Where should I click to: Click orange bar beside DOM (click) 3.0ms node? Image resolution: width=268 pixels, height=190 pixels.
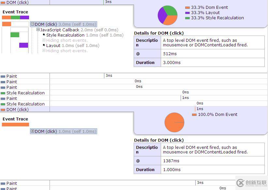[x=7, y=24]
